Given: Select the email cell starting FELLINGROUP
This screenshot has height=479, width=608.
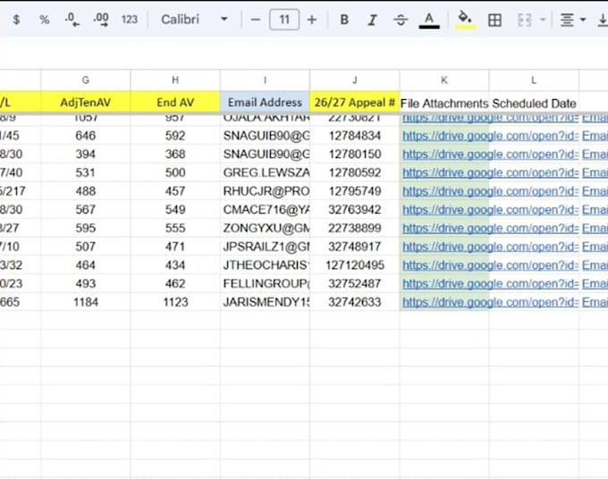Looking at the screenshot, I should (x=265, y=283).
